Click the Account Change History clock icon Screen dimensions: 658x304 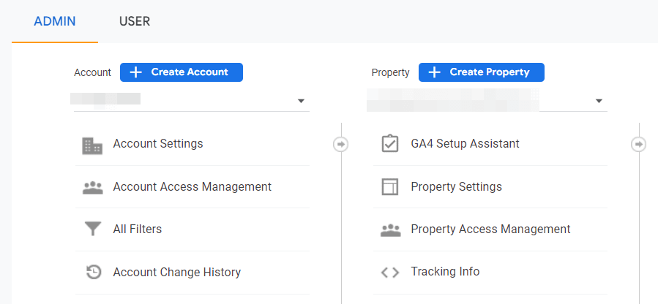click(x=93, y=272)
